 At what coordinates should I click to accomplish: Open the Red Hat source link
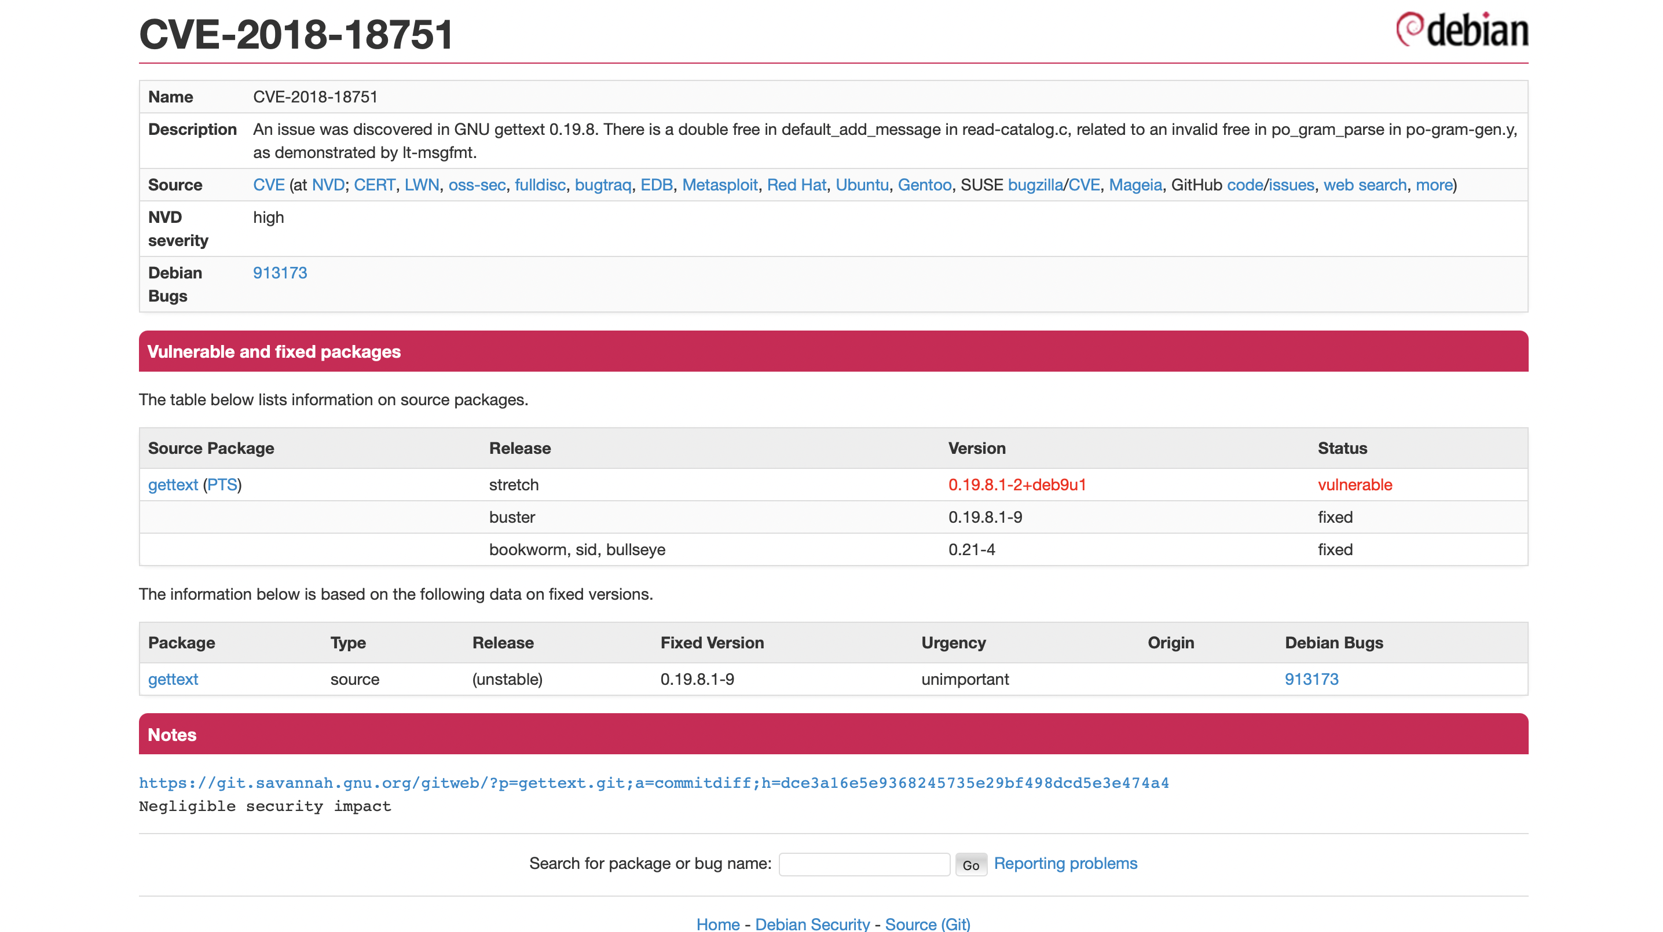(x=797, y=185)
